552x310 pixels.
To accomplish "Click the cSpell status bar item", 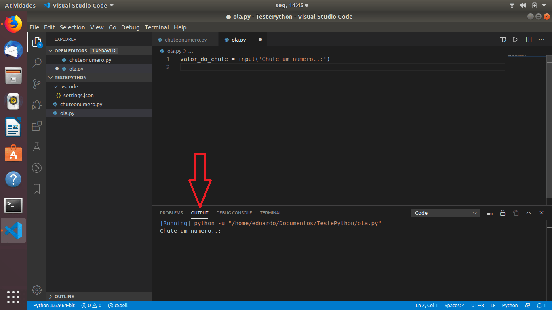I will coord(118,306).
